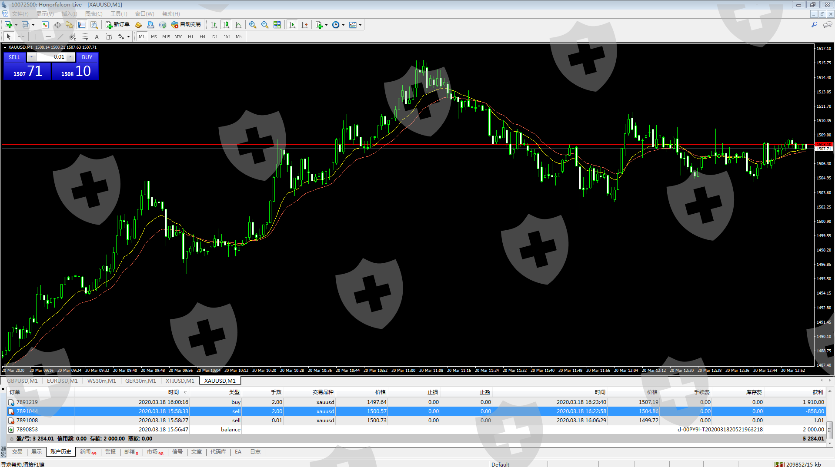Choose the text label 'A' drawing tool

click(97, 37)
